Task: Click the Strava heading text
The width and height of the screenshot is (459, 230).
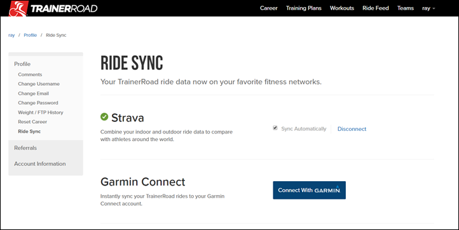Action: click(x=128, y=118)
